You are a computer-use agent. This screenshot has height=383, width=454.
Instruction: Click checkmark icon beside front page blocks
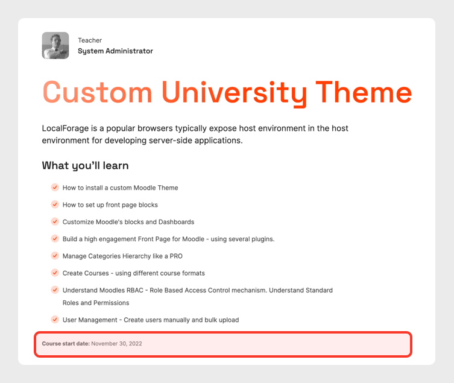[55, 204]
